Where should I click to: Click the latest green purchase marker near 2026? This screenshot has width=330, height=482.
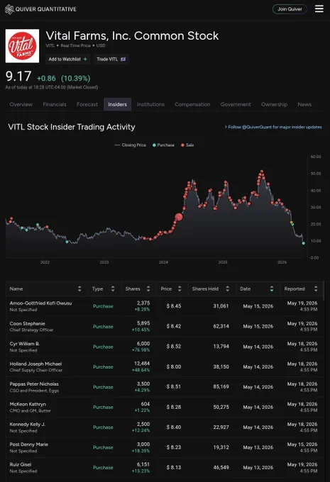[x=304, y=243]
